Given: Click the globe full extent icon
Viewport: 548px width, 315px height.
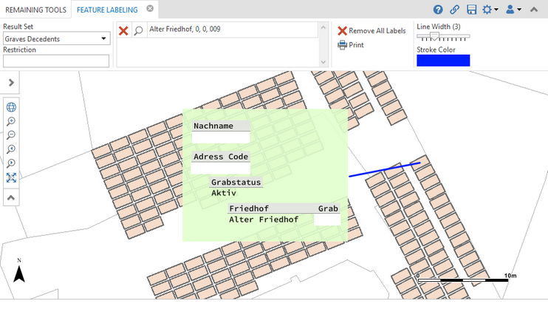Looking at the screenshot, I should [x=11, y=107].
